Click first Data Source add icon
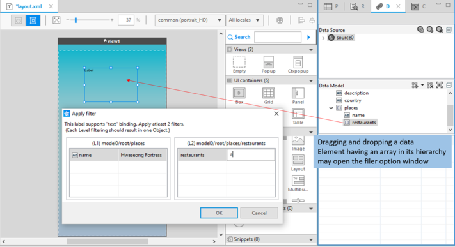Image resolution: width=455 pixels, height=247 pixels. click(x=420, y=29)
